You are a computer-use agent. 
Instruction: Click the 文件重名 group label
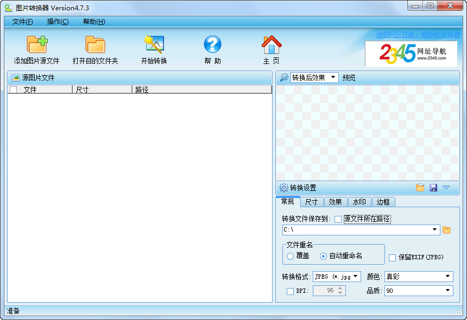coord(299,245)
